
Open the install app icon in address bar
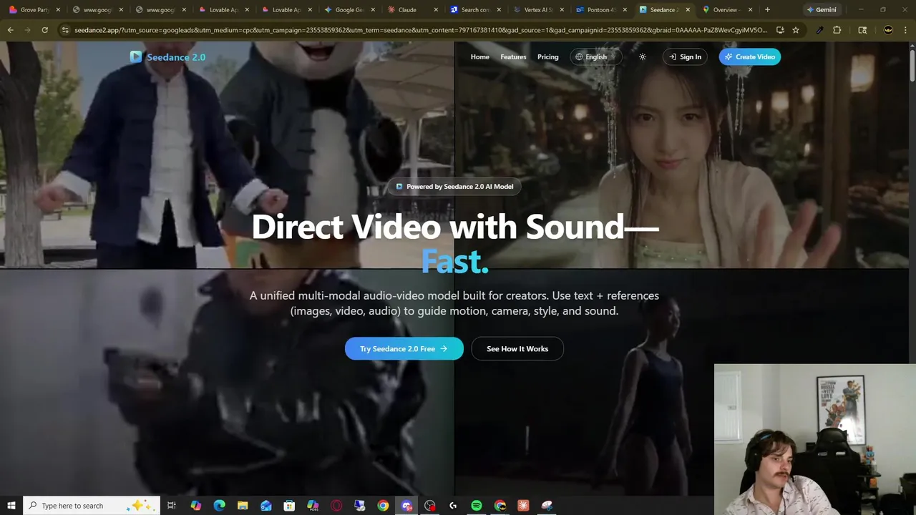pyautogui.click(x=779, y=30)
